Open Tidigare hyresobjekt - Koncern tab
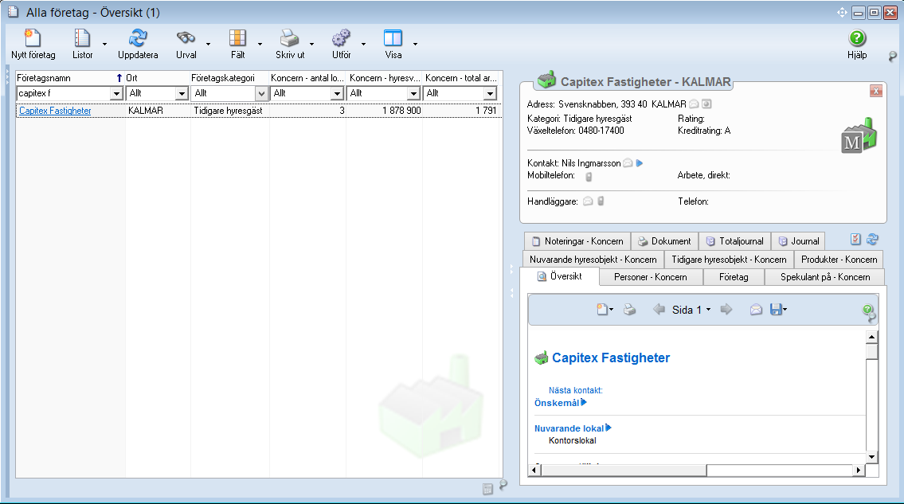Screen dimensions: 904x504 pyautogui.click(x=729, y=260)
